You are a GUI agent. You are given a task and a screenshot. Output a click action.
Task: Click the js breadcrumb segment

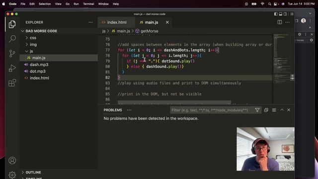(x=104, y=31)
